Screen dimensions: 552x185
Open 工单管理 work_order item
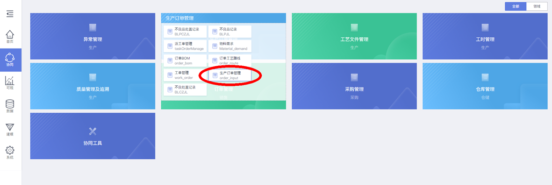click(185, 75)
